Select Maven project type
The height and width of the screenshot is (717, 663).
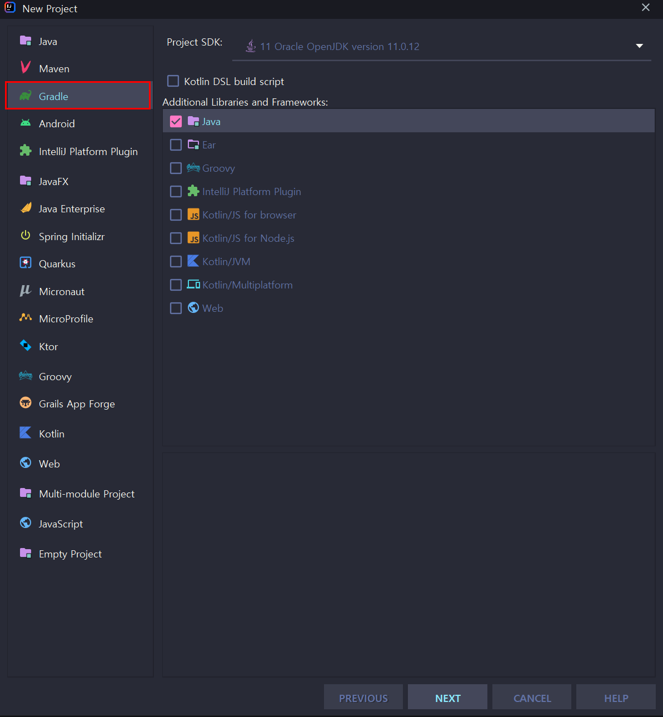pos(79,68)
